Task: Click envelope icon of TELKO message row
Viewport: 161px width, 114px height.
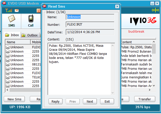Action: point(8,77)
